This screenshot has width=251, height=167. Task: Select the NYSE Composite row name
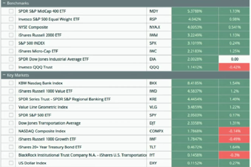[33, 27]
